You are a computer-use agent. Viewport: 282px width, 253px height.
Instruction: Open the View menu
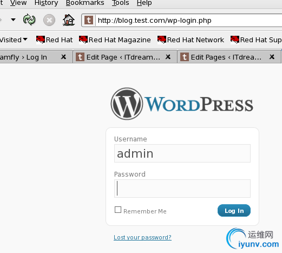18,3
